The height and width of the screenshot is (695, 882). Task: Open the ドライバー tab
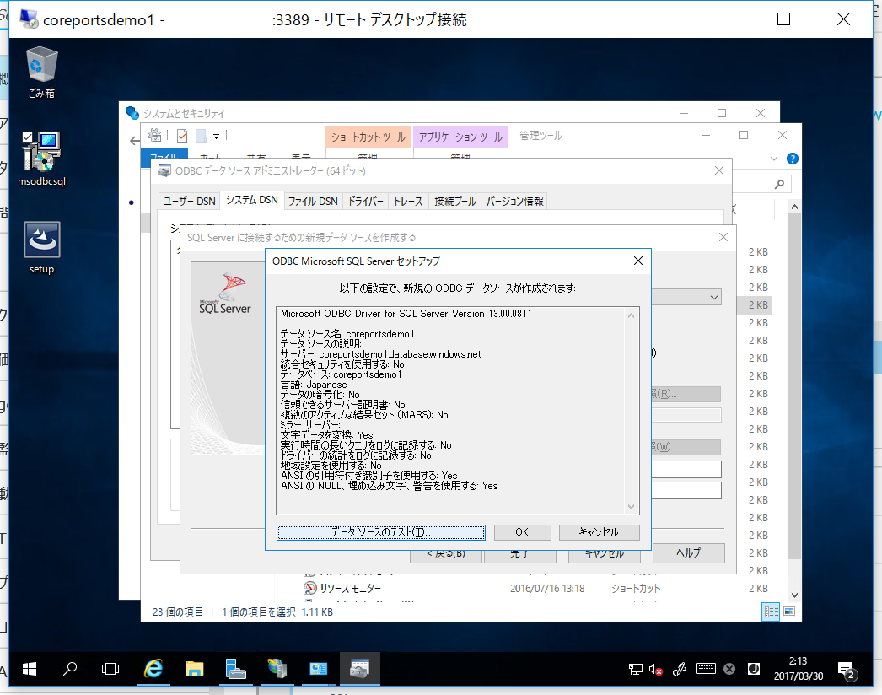(366, 201)
